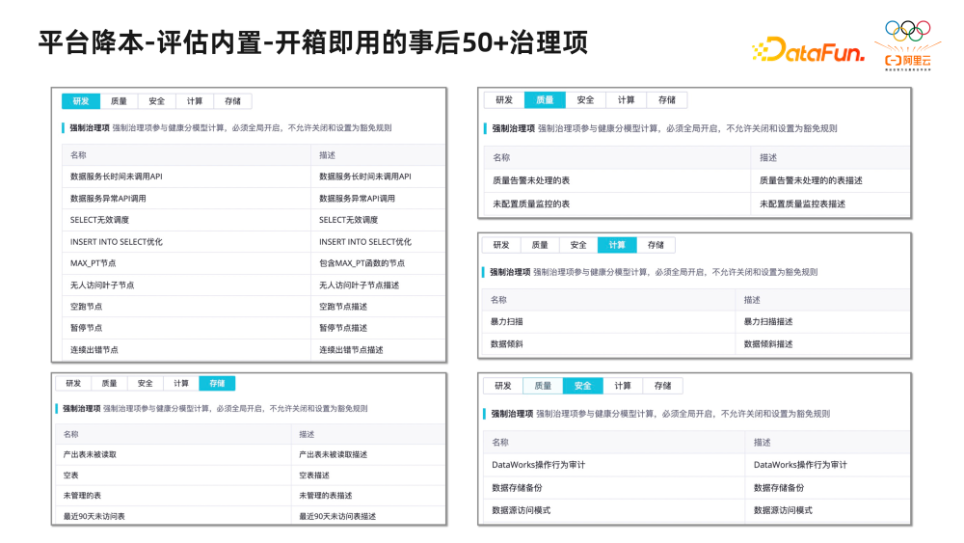This screenshot has width=964, height=543.
Task: Select the highlighted 研发 tab
Action: tap(80, 100)
